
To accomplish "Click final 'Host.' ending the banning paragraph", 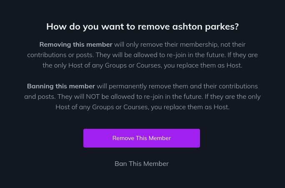I will tap(221, 107).
